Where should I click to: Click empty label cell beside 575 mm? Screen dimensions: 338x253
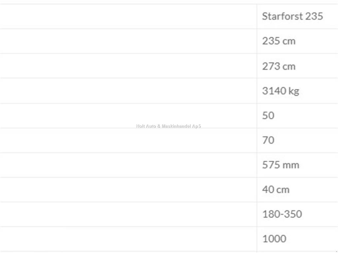tap(128, 165)
